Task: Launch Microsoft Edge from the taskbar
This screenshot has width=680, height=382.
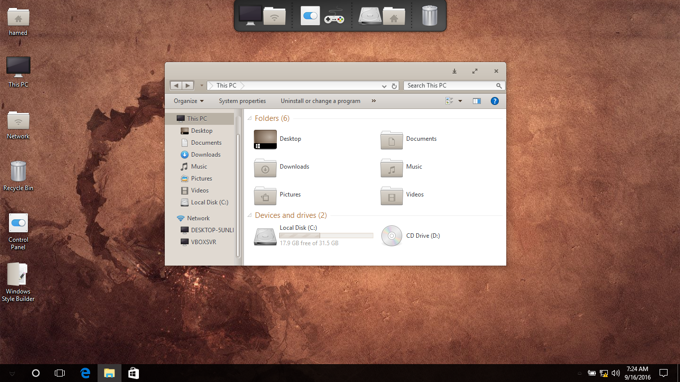Action: [x=85, y=373]
